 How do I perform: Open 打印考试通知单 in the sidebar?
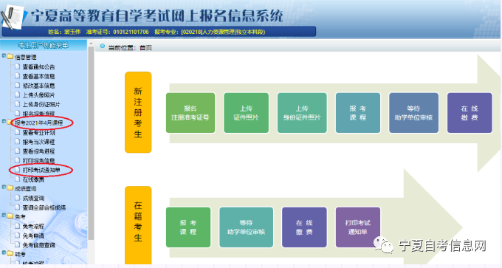(41, 170)
